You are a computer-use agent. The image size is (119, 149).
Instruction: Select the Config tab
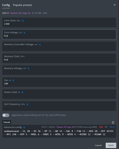point(6,5)
